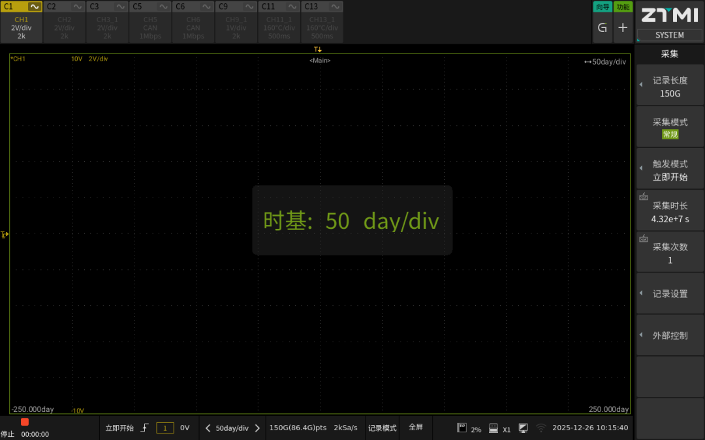Click the 2V/div label in waveform area

98,59
